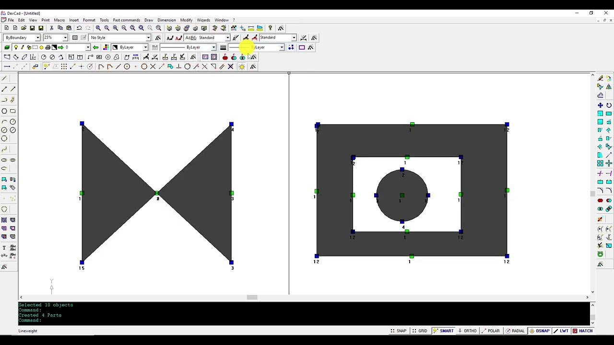Click the Undo arrow icon

click(79, 28)
